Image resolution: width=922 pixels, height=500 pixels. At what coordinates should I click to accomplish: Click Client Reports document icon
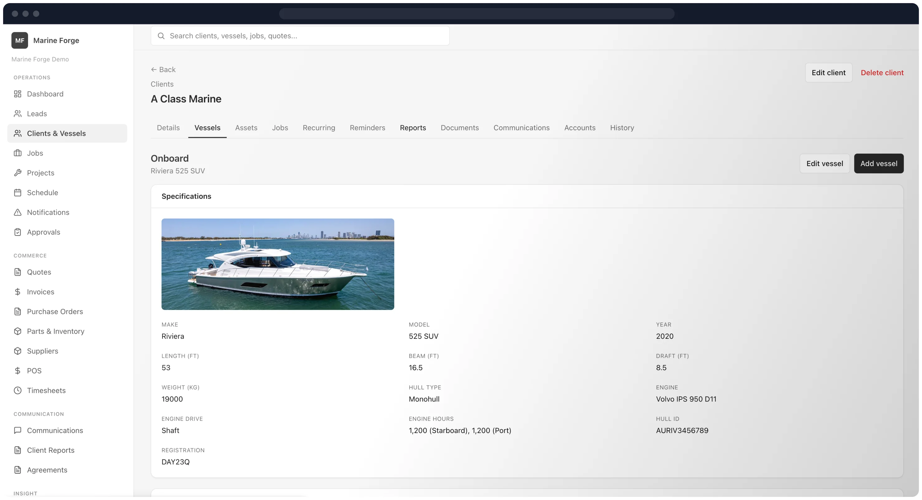pyautogui.click(x=17, y=450)
